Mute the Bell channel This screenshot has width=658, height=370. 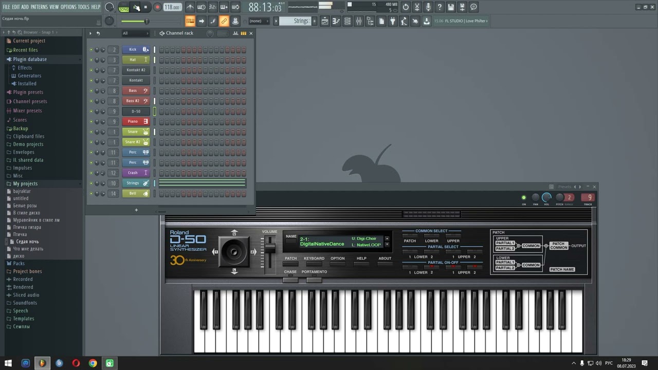pos(92,193)
